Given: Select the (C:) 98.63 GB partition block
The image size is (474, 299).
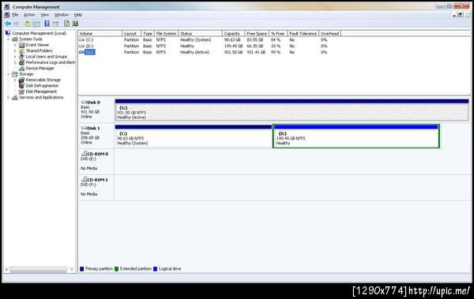Looking at the screenshot, I should (194, 136).
